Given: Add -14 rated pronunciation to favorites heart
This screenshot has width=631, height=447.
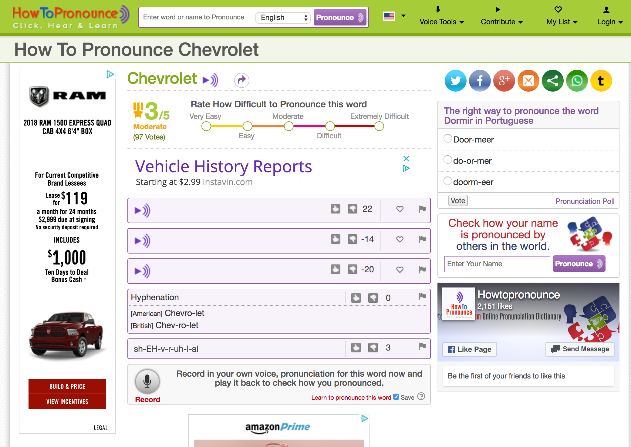Looking at the screenshot, I should 400,239.
